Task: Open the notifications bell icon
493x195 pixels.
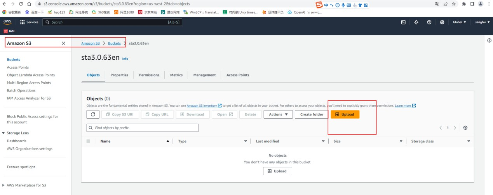Action: pos(416,22)
